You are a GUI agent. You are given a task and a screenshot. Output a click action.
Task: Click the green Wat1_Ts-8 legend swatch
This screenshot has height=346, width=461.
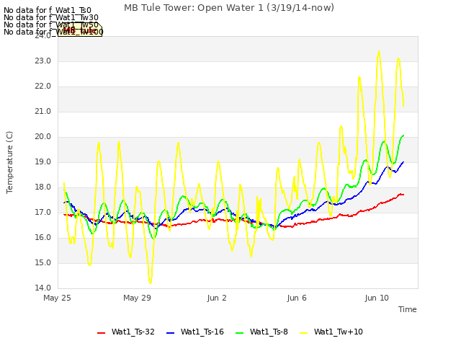[240, 333]
